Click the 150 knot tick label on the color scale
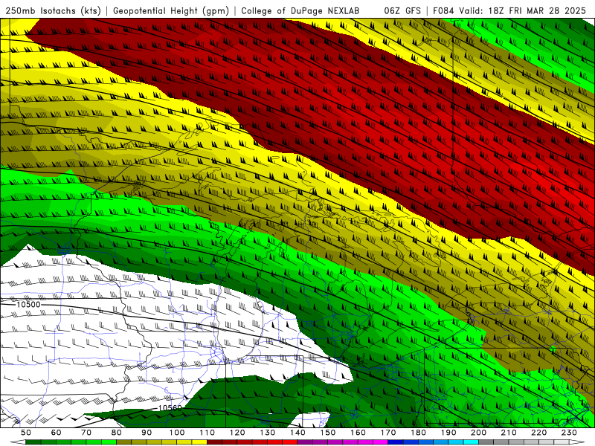 click(328, 433)
